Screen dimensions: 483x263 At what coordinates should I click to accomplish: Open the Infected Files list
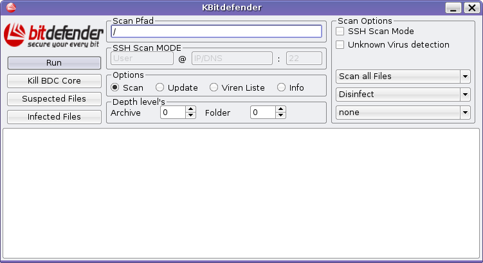click(x=54, y=117)
